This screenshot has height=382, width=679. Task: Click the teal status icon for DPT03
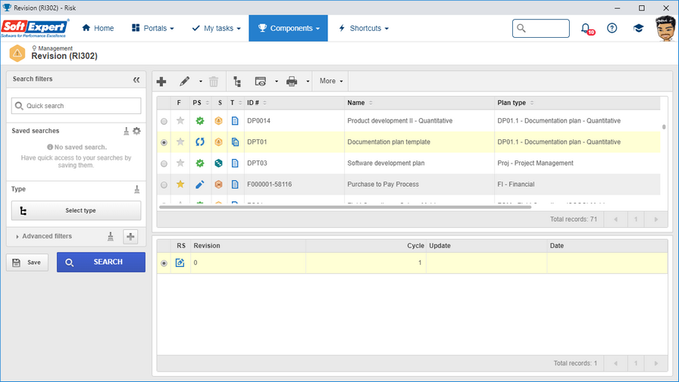click(x=219, y=163)
